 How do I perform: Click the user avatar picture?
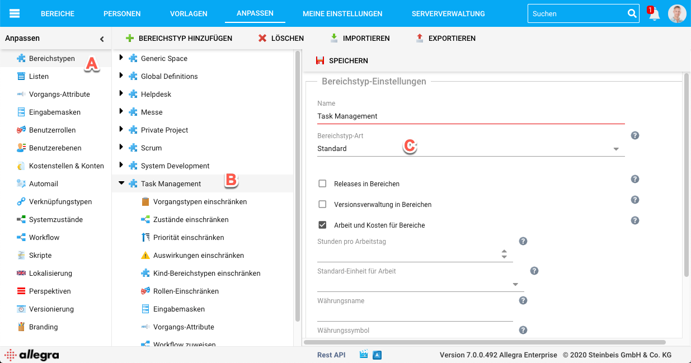pos(677,13)
